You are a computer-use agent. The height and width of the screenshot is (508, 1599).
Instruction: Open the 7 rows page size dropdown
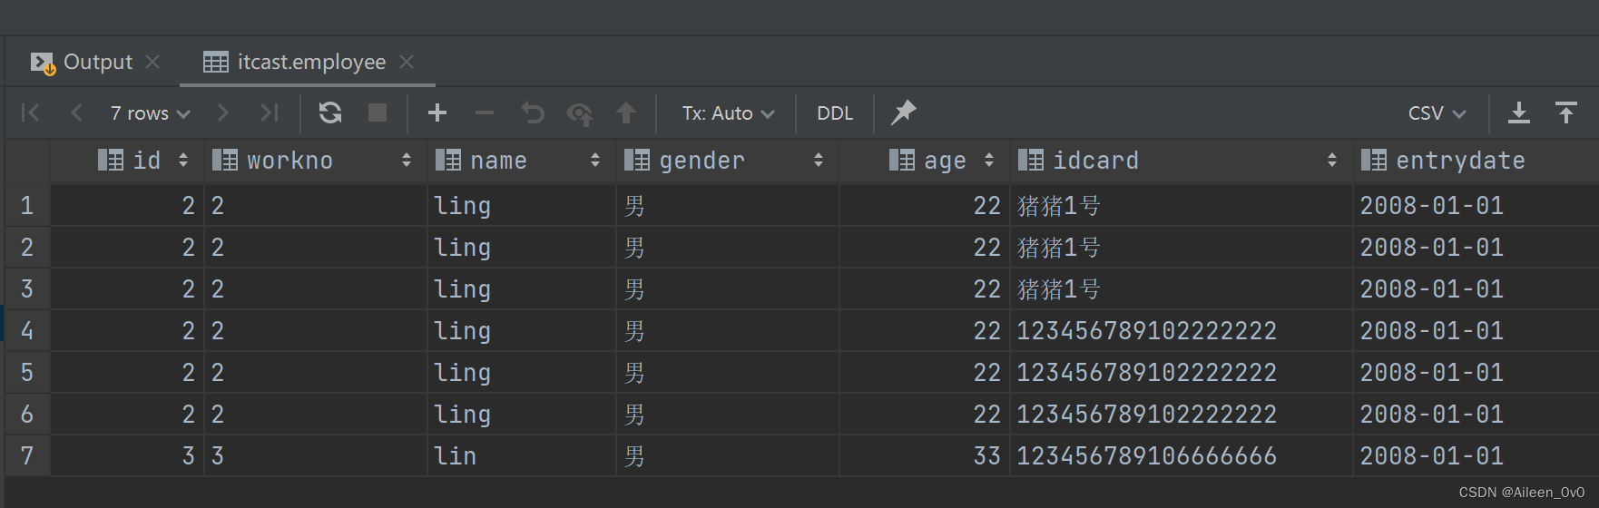click(150, 113)
